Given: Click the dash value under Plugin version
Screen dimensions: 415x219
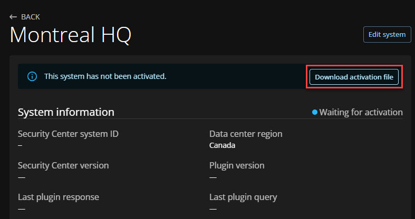Looking at the screenshot, I should pos(213,177).
